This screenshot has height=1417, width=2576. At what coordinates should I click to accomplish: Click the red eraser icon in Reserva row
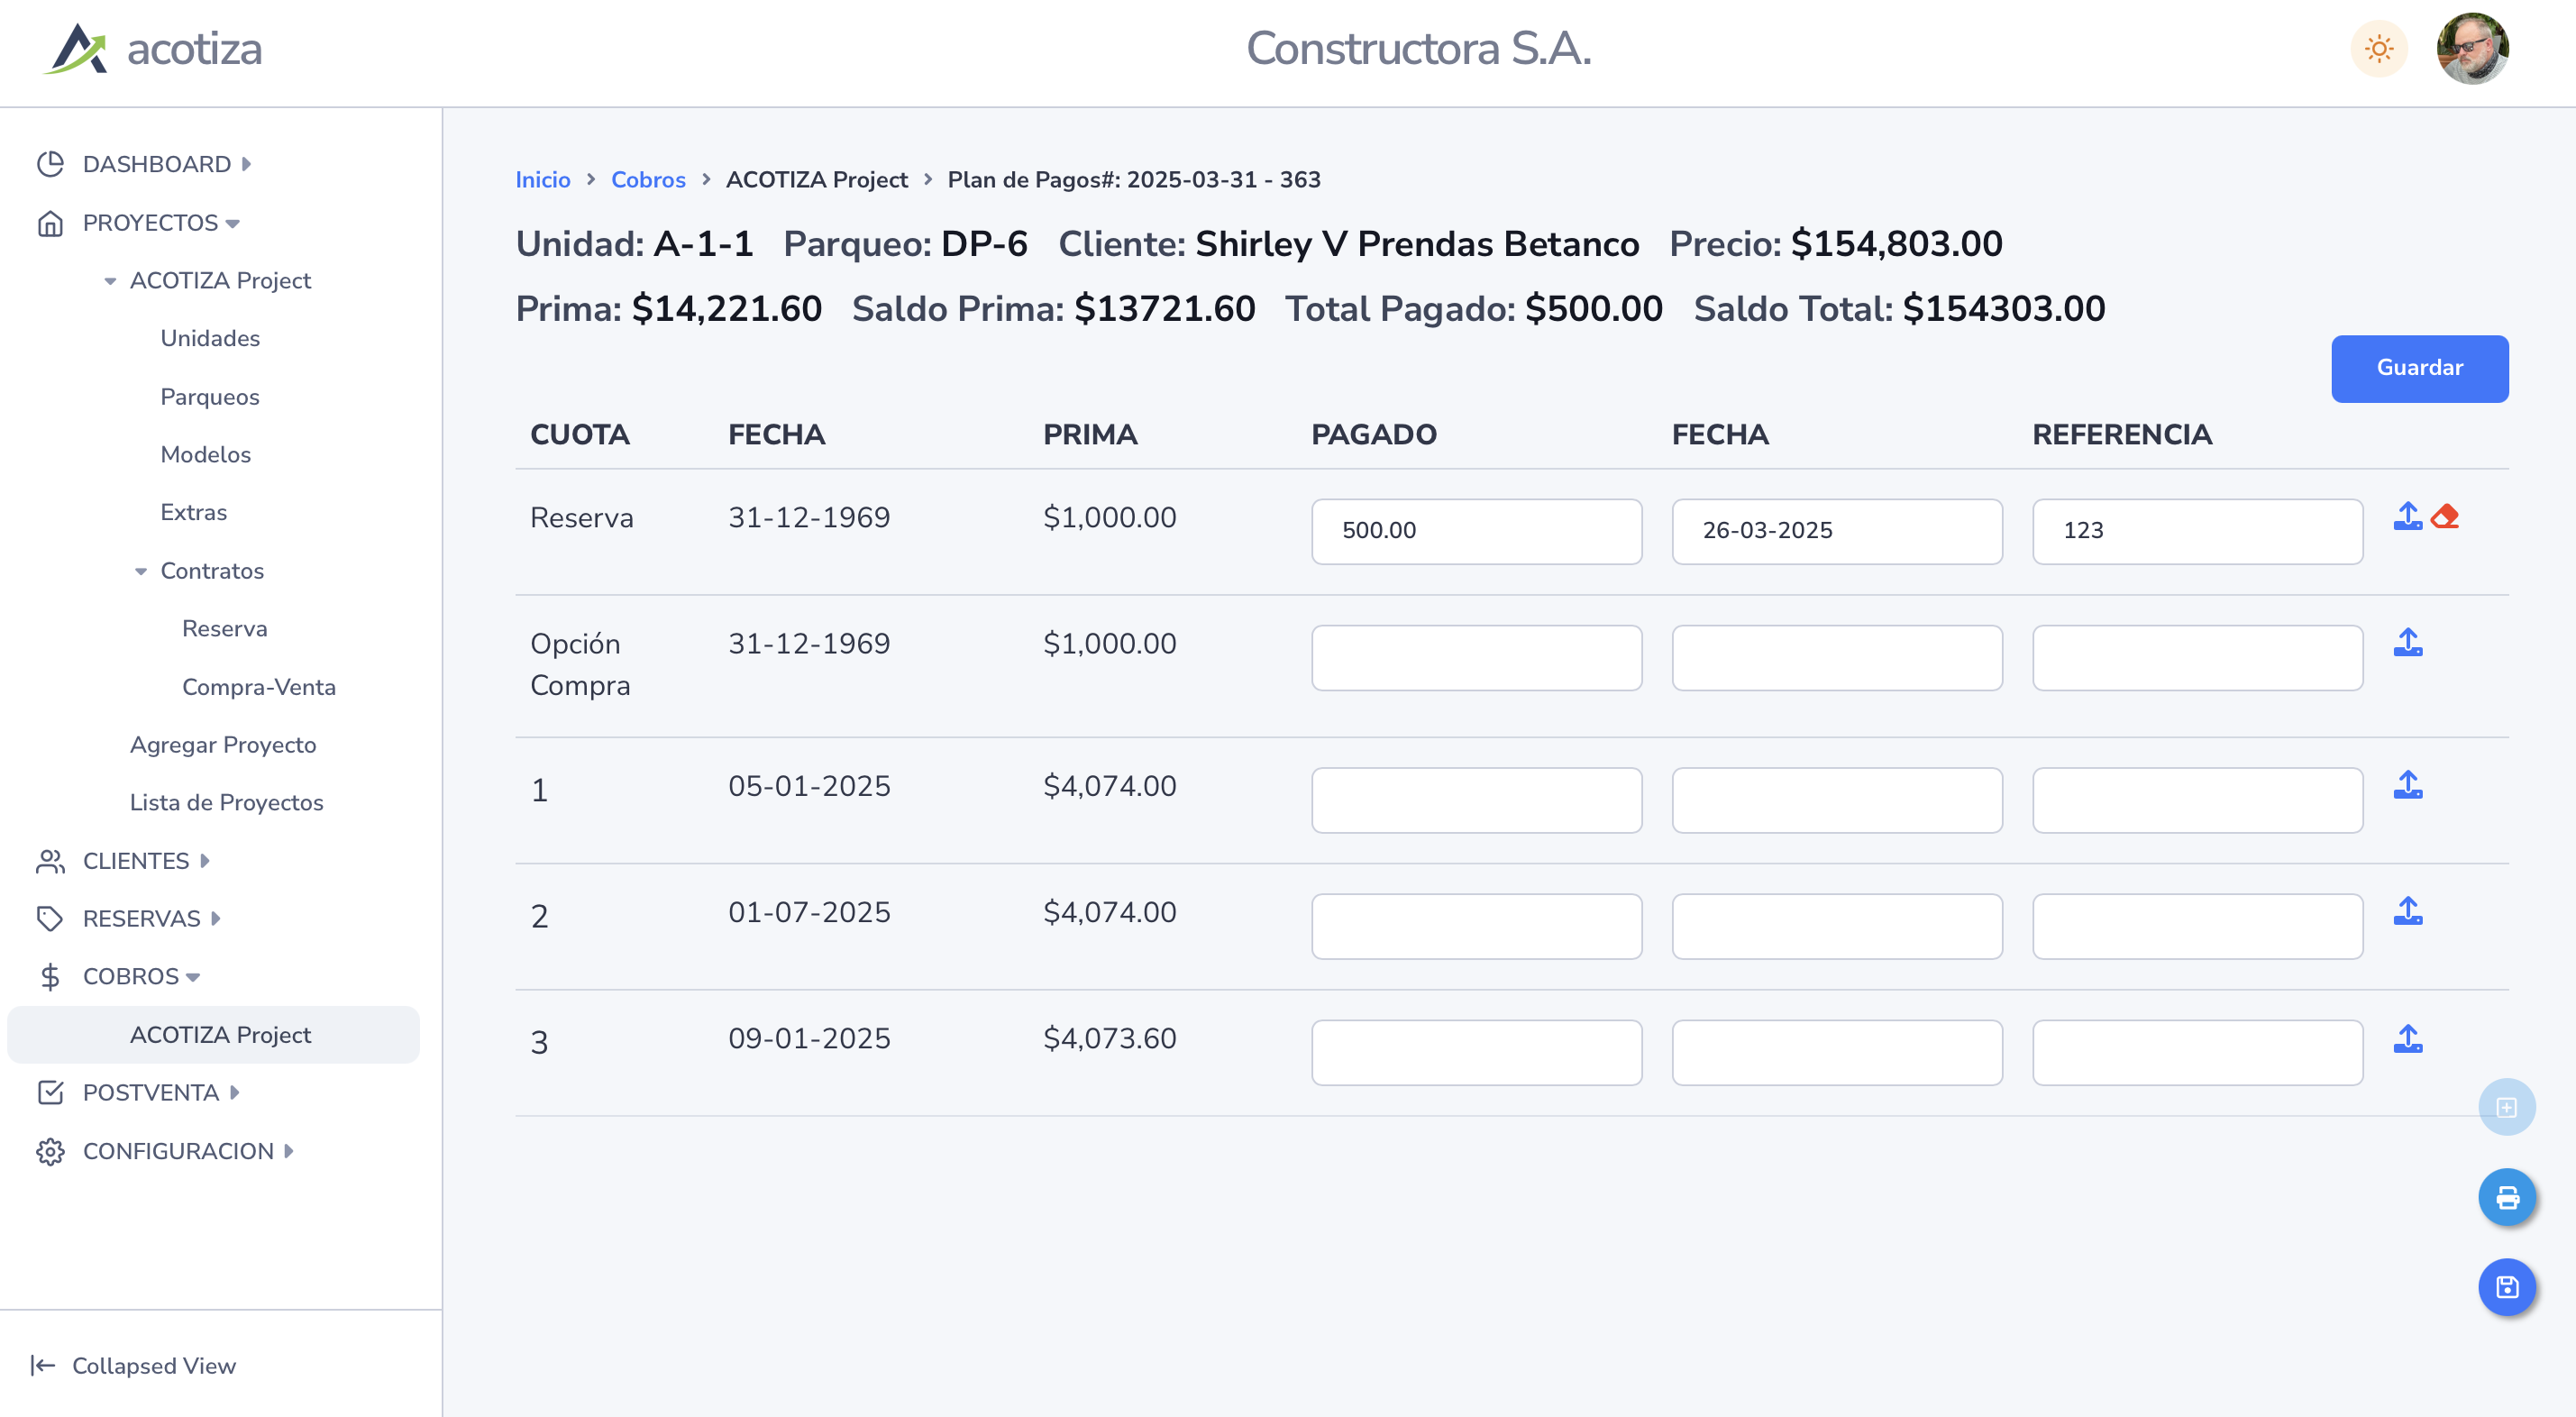click(x=2445, y=516)
